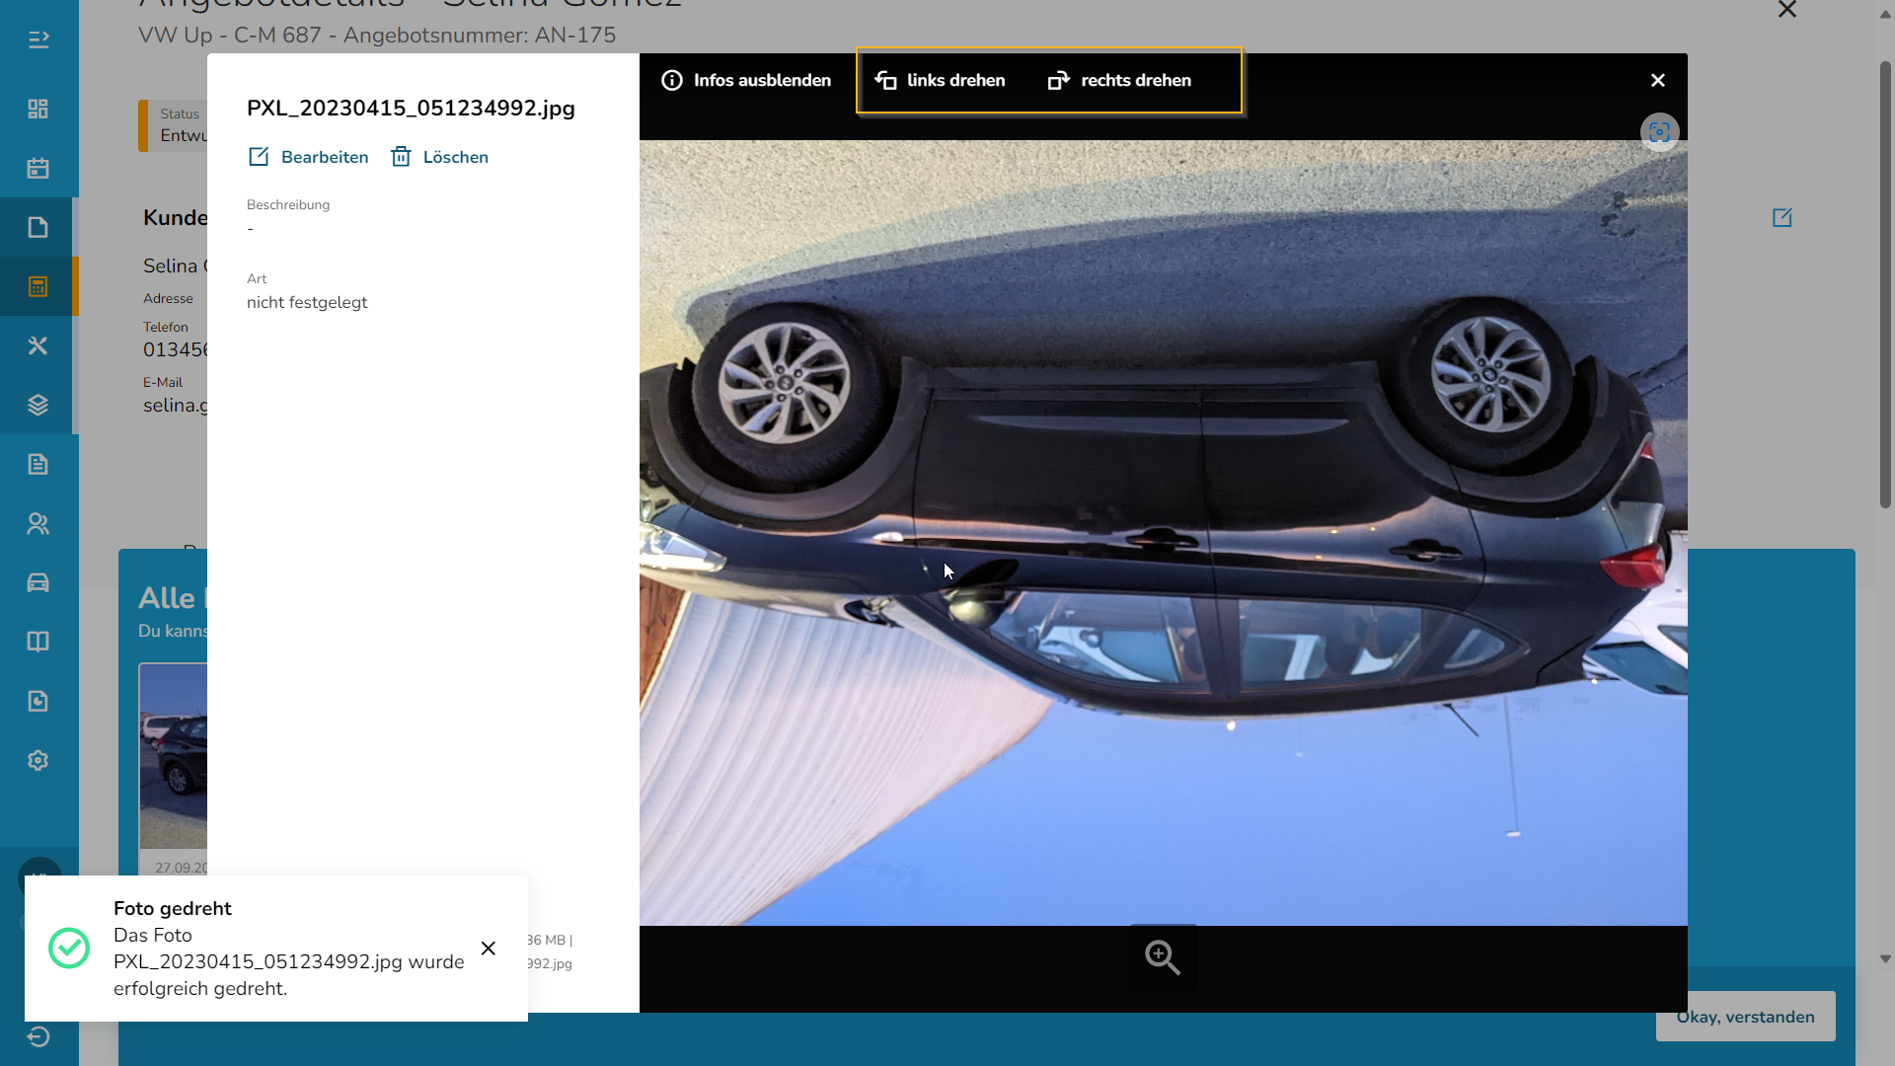Open the customers people icon in sidebar
The height and width of the screenshot is (1066, 1895).
38,523
